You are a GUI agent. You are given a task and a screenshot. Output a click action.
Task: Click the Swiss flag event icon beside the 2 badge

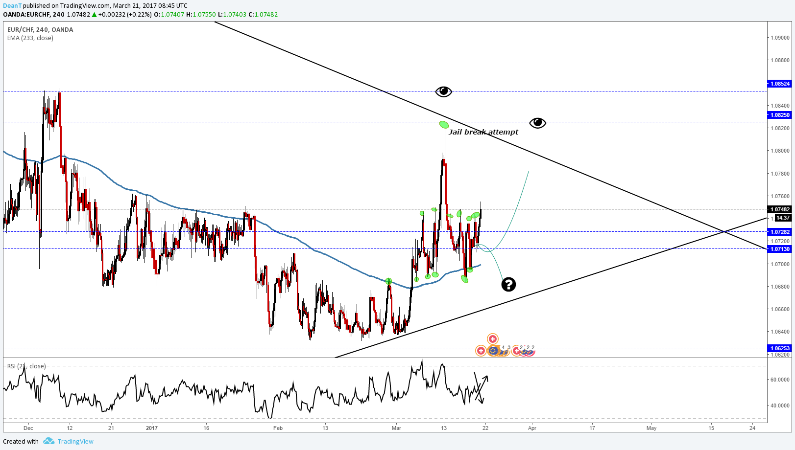pyautogui.click(x=516, y=351)
